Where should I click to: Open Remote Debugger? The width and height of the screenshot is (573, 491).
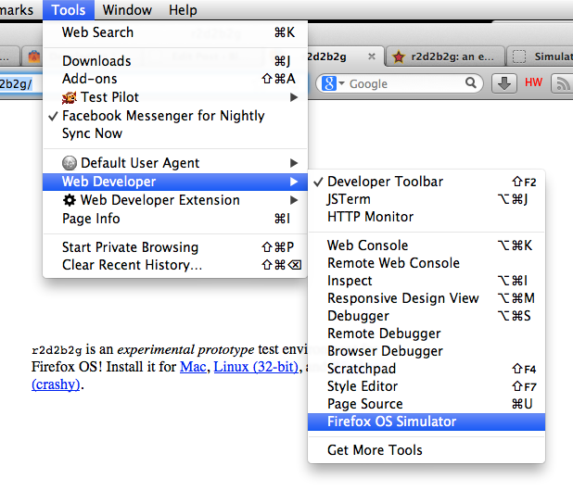pyautogui.click(x=427, y=334)
